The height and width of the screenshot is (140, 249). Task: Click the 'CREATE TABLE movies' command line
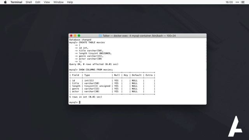coord(87,42)
